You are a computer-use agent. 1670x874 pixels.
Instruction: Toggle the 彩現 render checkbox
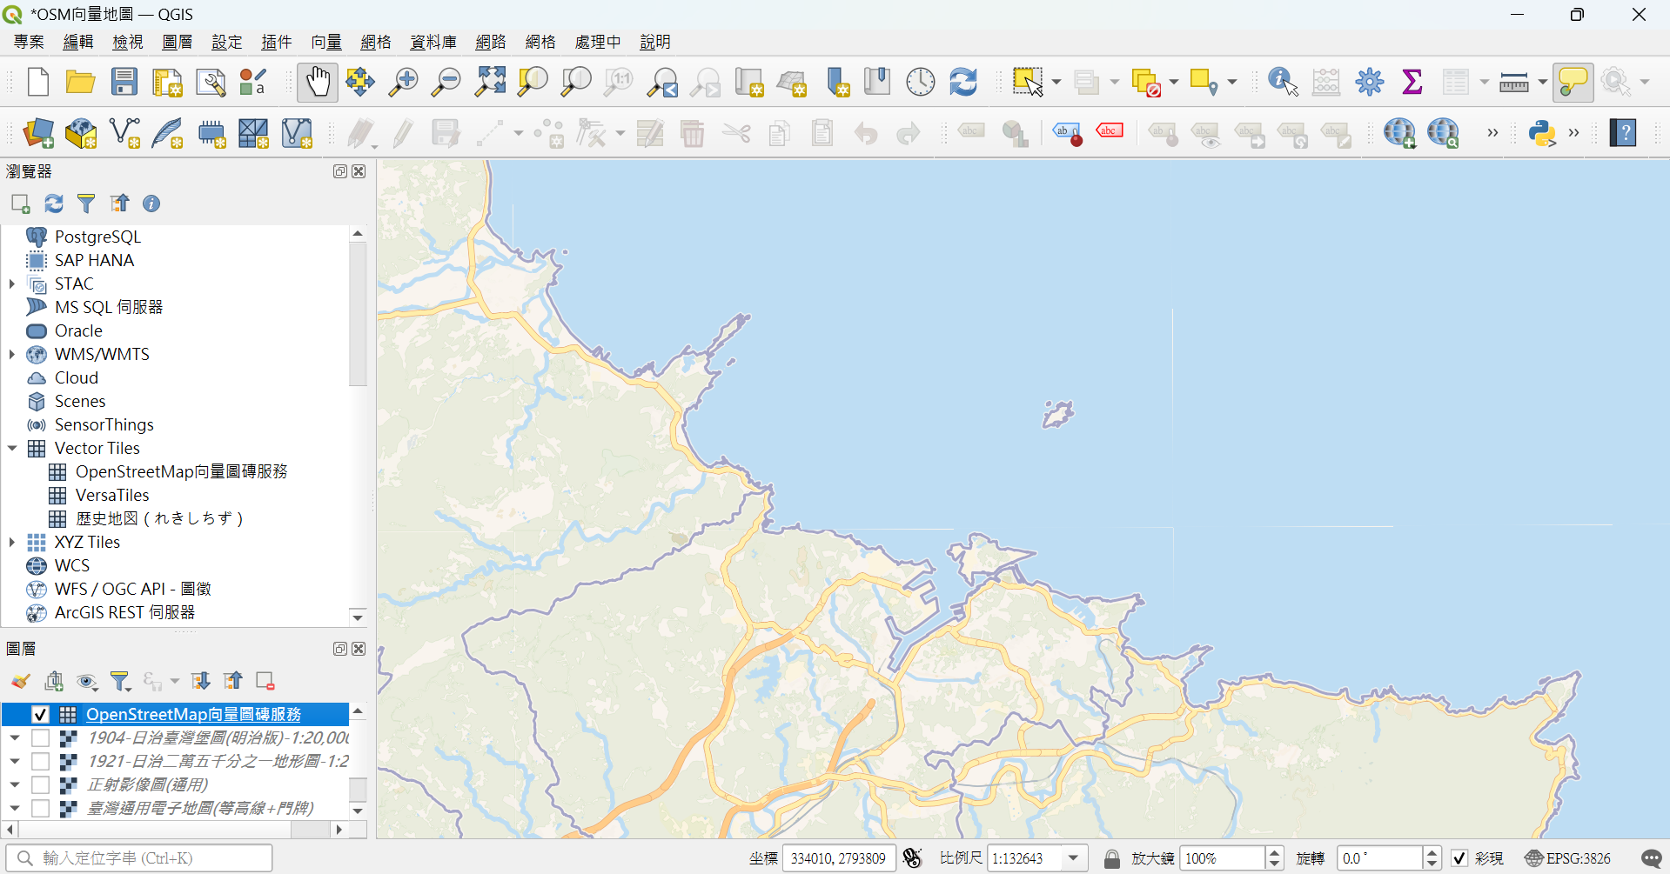[x=1459, y=858]
